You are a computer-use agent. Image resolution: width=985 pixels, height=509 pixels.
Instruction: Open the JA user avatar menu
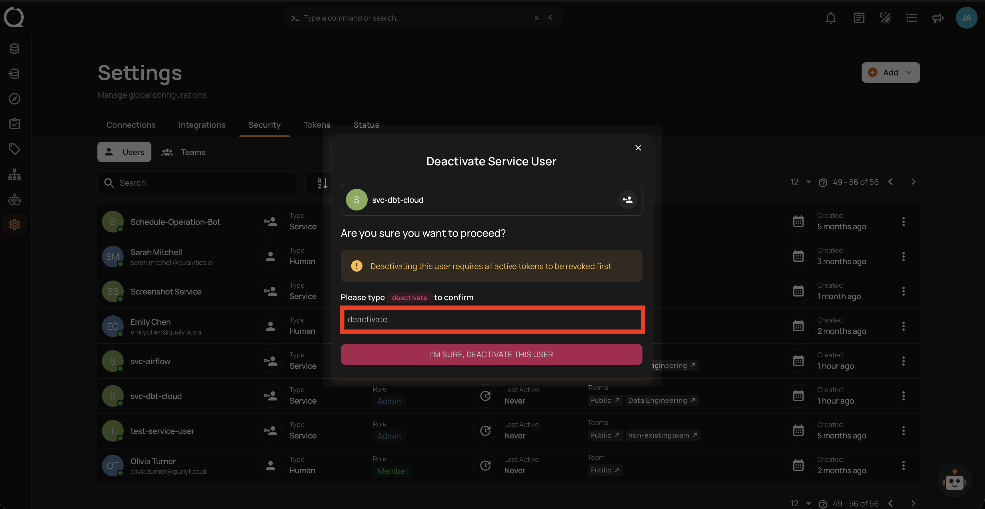click(966, 18)
